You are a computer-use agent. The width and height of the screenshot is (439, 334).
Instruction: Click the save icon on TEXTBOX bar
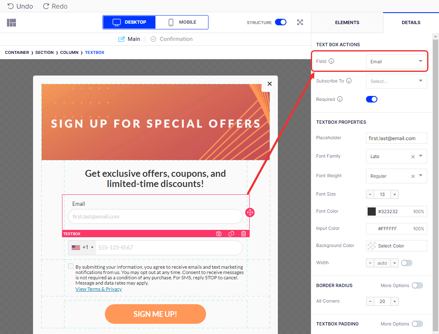tap(219, 234)
